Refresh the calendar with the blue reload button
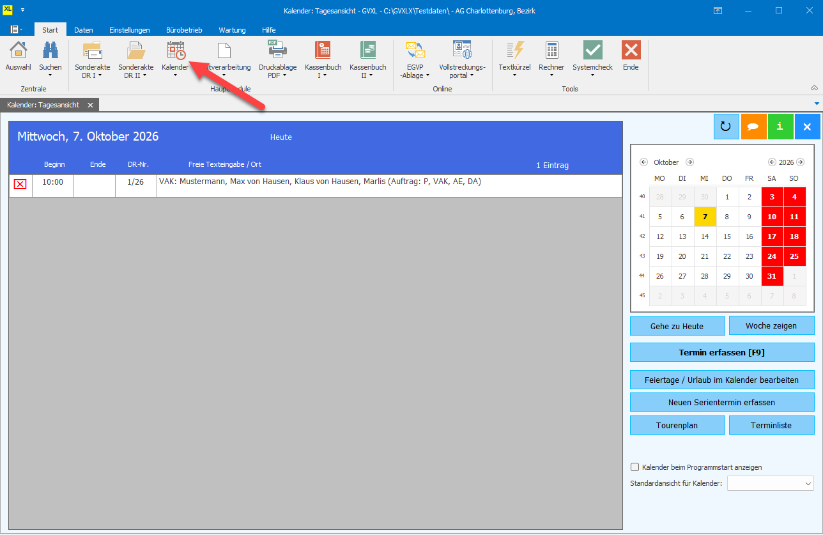The width and height of the screenshot is (823, 535). (726, 127)
